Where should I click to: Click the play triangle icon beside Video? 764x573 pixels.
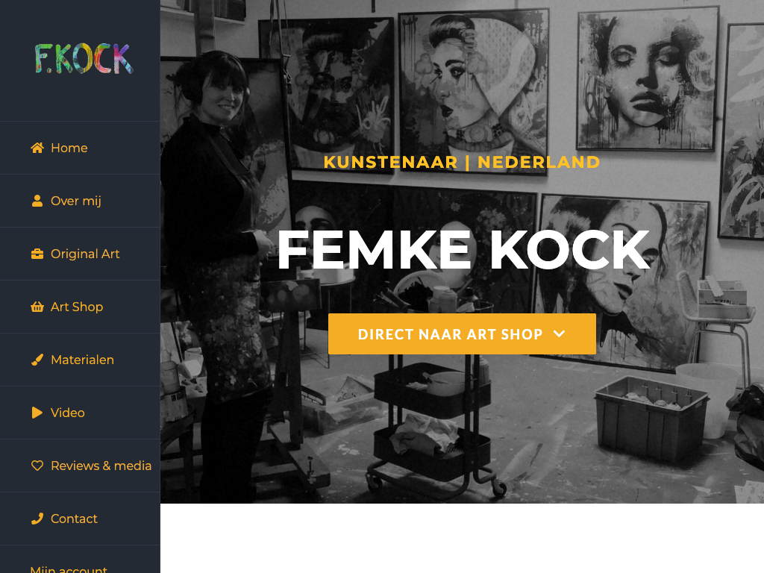(37, 413)
